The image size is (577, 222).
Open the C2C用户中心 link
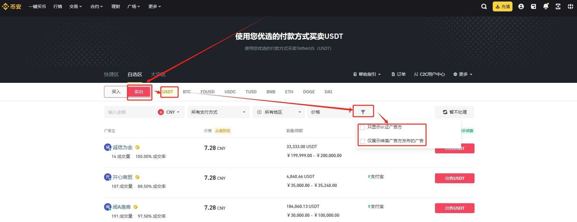429,74
